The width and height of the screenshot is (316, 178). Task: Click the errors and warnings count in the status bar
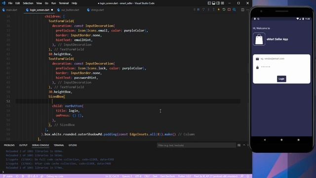[33, 176]
